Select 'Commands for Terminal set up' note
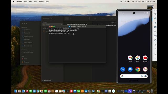Image resolution: width=168 pixels, height=94 pixels. pyautogui.click(x=77, y=24)
